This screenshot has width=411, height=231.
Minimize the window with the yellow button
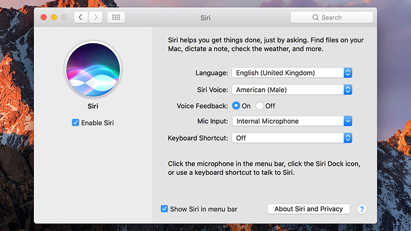coord(54,17)
